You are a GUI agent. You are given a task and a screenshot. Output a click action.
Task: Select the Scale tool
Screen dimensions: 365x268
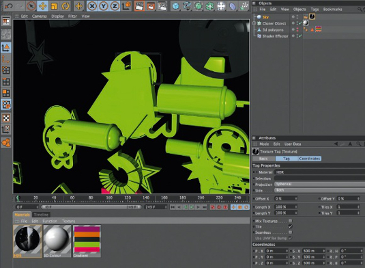pyautogui.click(x=54, y=6)
